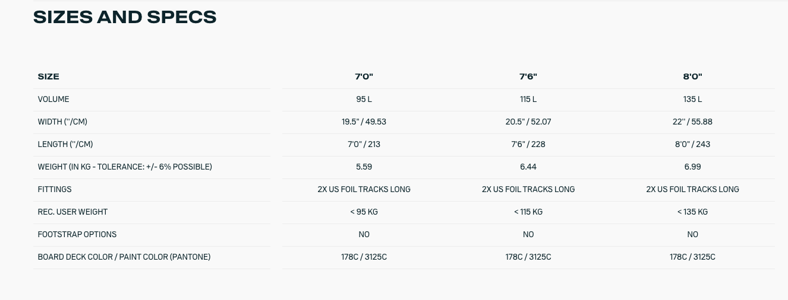This screenshot has height=300, width=788.
Task: Click the 135 L volume value
Action: click(x=692, y=99)
